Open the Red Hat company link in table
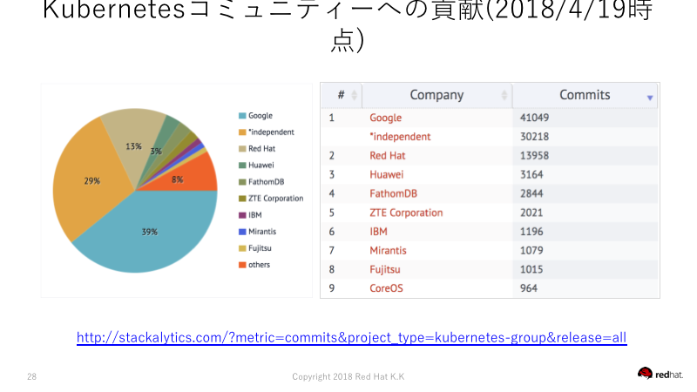 pos(387,156)
